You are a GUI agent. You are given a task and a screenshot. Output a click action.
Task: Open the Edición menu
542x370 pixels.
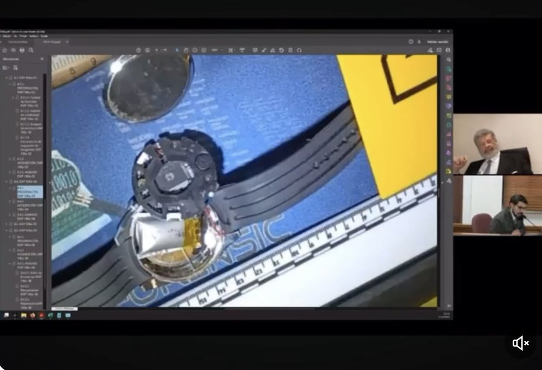coord(7,36)
